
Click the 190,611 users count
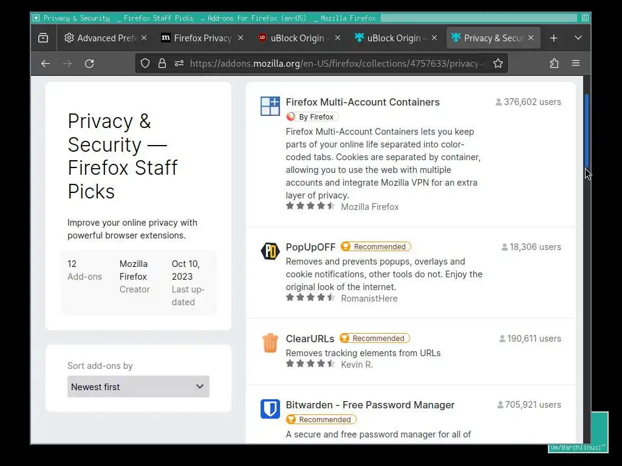pos(530,339)
